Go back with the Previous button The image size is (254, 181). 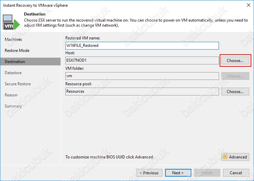pyautogui.click(x=149, y=173)
